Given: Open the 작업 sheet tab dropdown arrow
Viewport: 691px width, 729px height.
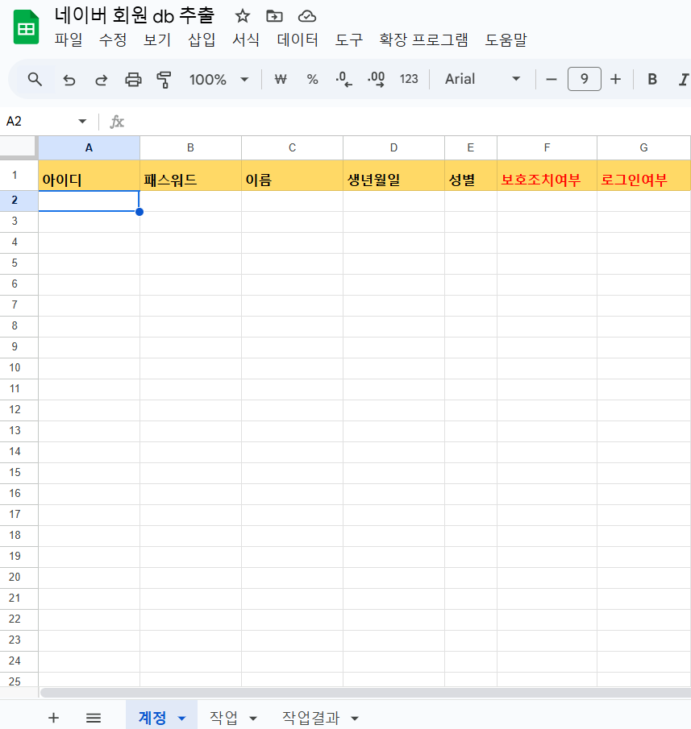Looking at the screenshot, I should point(253,719).
